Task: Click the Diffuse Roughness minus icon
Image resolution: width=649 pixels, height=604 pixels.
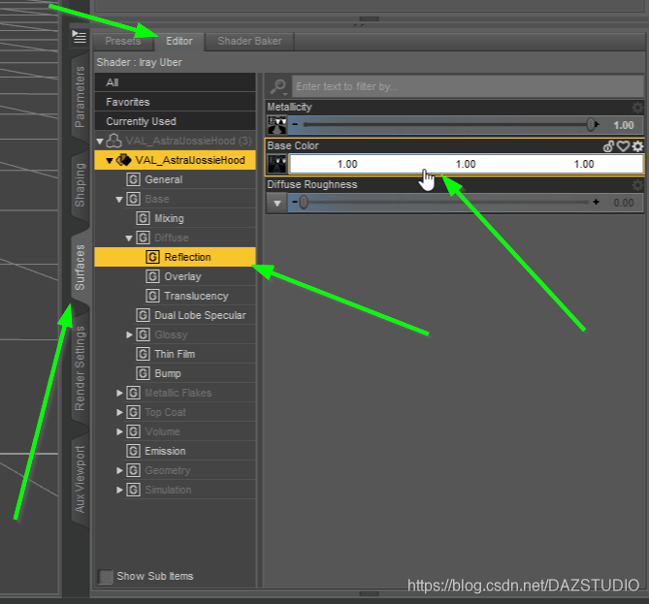Action: coord(295,202)
